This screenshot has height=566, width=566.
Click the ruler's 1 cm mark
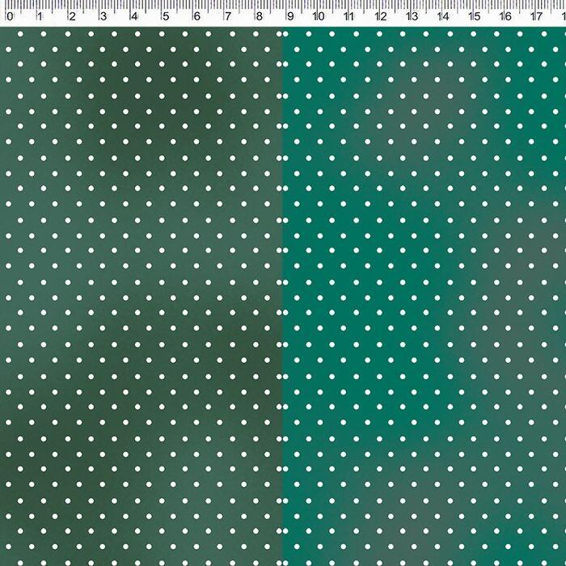(x=40, y=15)
